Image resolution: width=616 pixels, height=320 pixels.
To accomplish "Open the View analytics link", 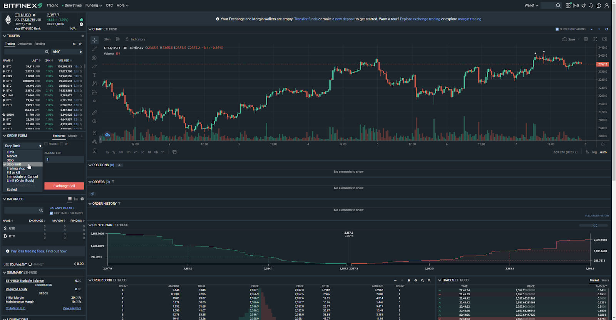I will (x=72, y=308).
